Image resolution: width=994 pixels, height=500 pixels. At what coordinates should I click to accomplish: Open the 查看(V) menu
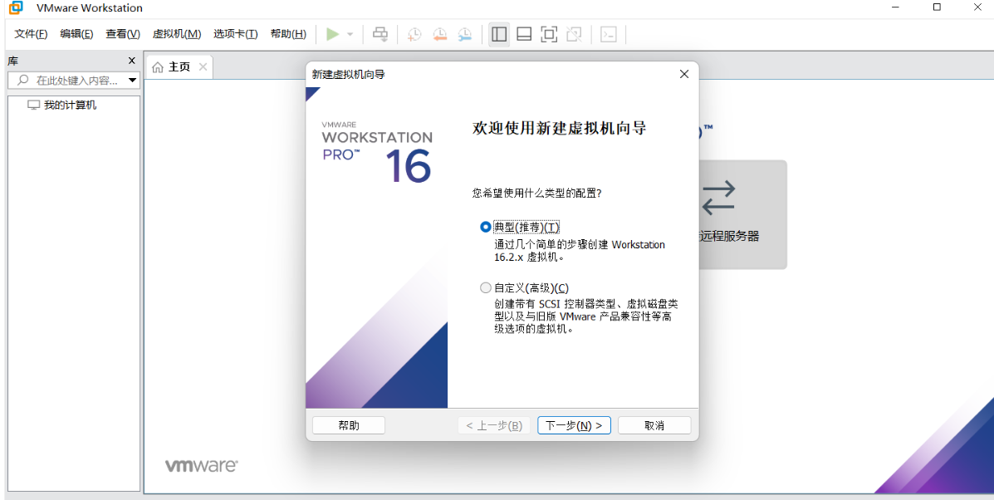click(123, 34)
